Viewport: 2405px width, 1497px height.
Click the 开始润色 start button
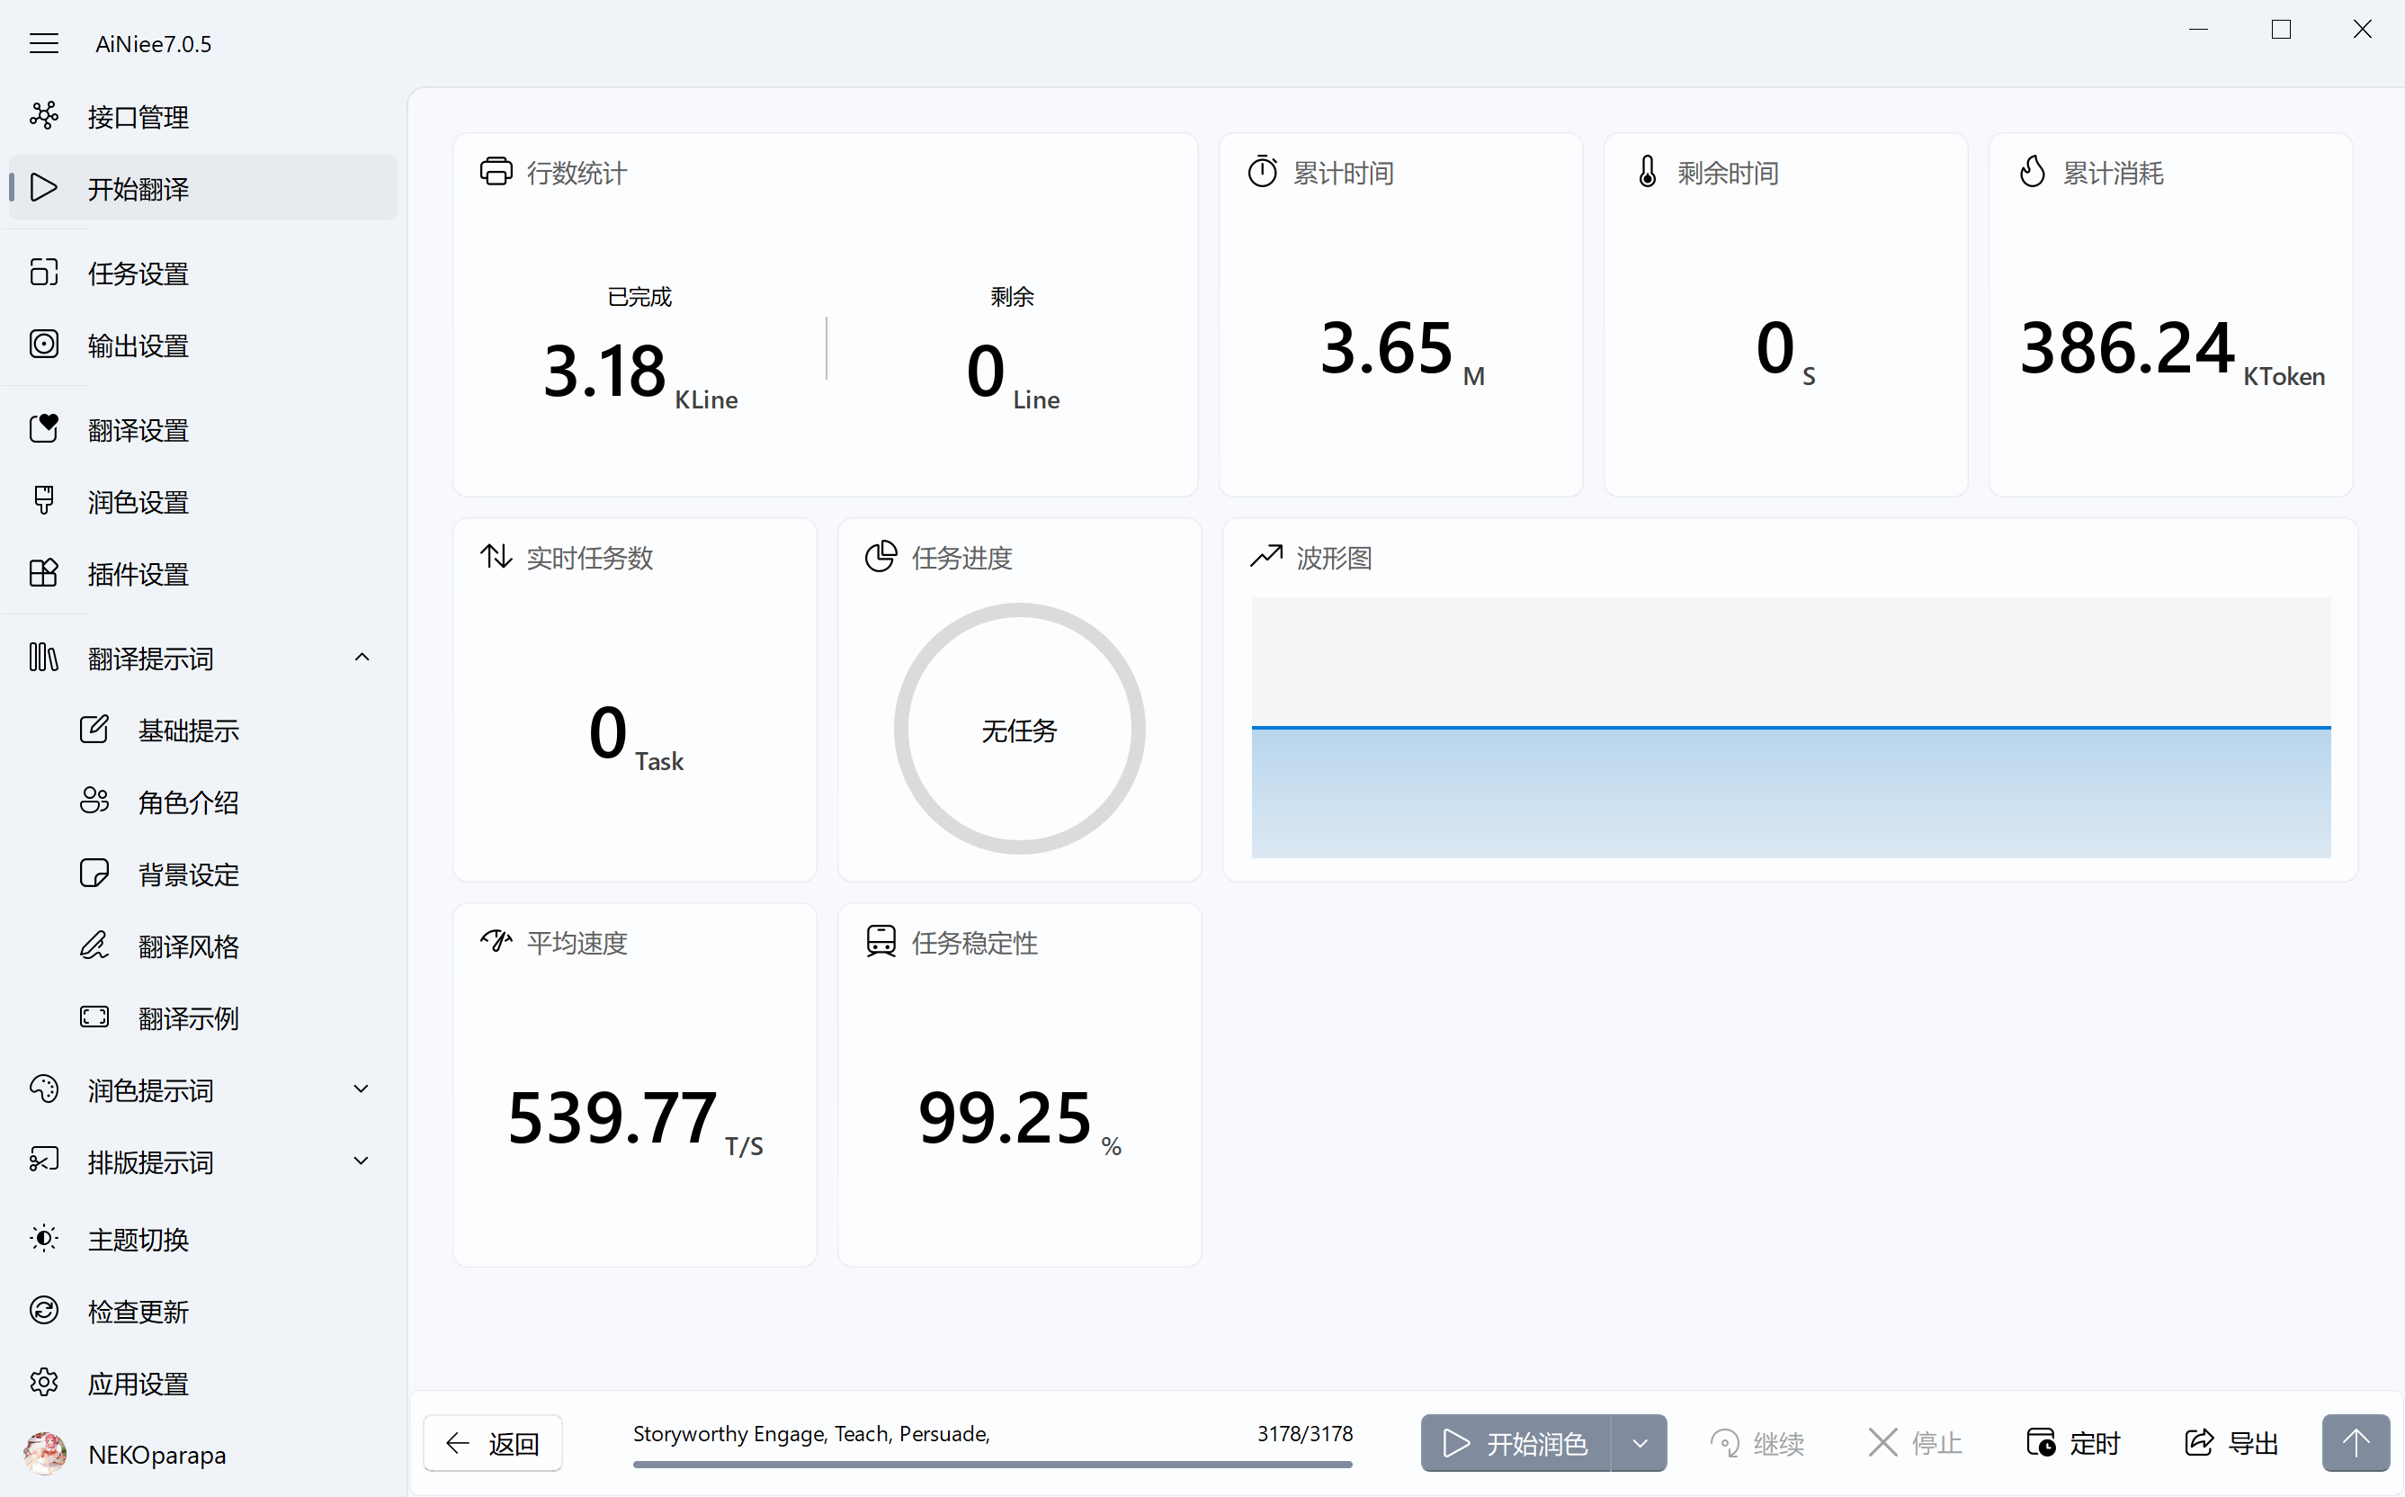coord(1515,1442)
